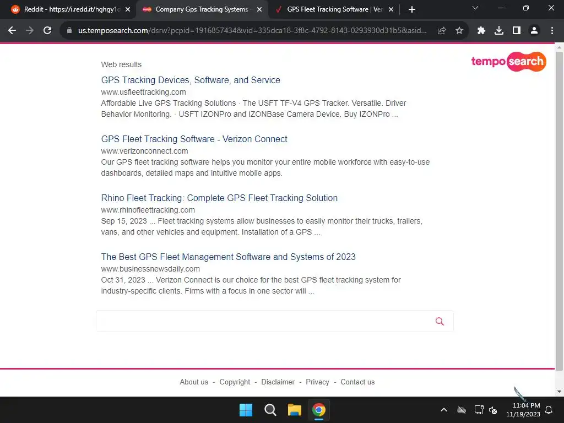Close Company Gps Tracking Systems tab
This screenshot has height=423, width=564.
(259, 10)
